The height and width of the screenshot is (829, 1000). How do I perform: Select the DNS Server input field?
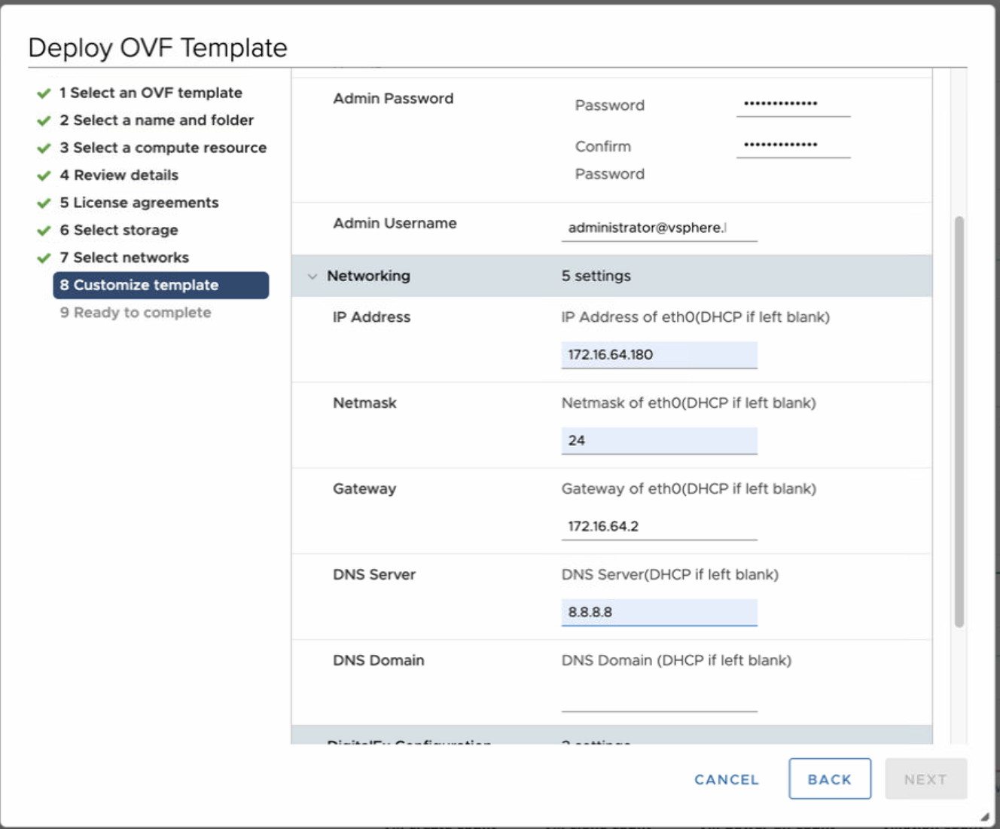[x=659, y=613]
